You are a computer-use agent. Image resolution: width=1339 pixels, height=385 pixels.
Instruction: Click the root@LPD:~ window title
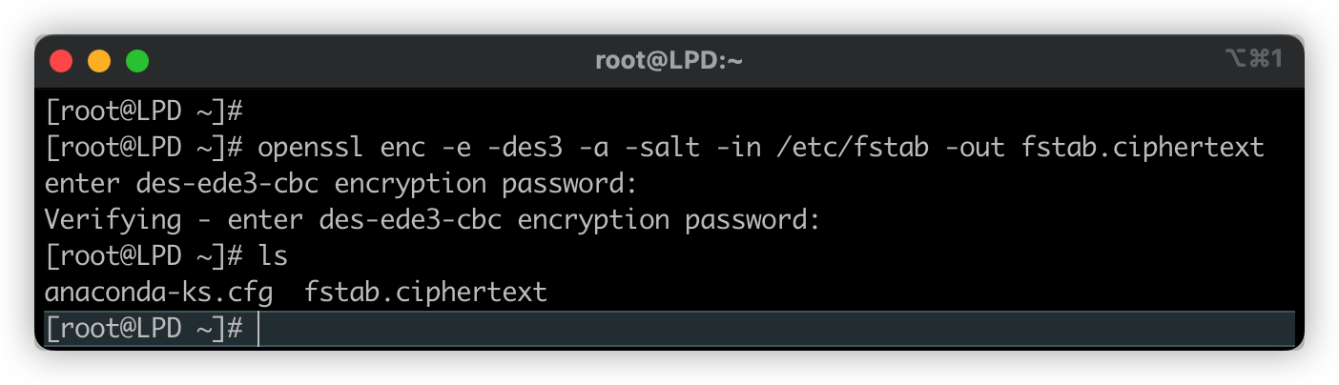pos(669,61)
